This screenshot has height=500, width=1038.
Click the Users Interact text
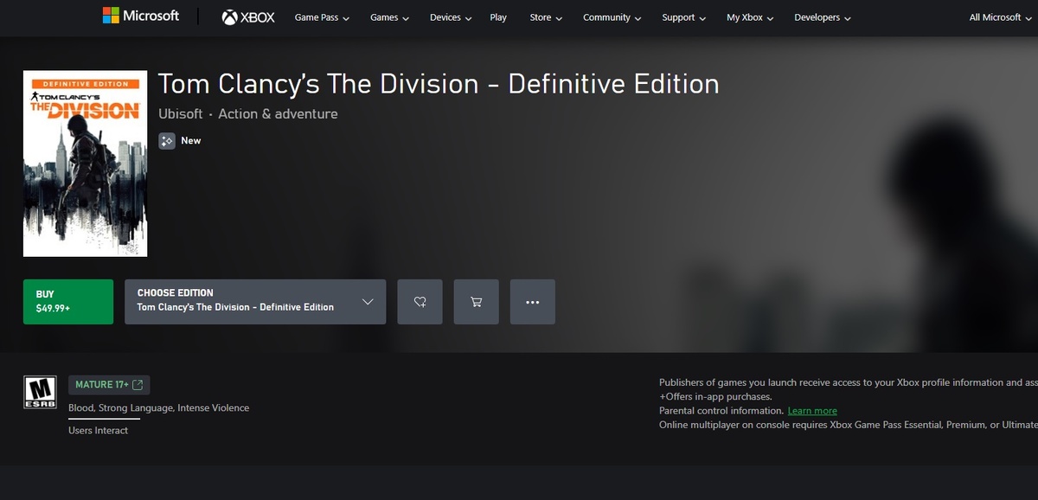(x=99, y=431)
